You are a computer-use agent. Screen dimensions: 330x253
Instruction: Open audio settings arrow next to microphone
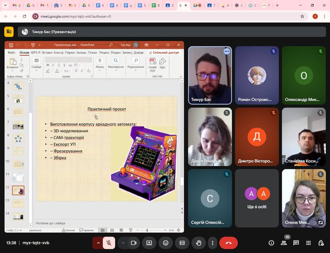click(x=98, y=243)
